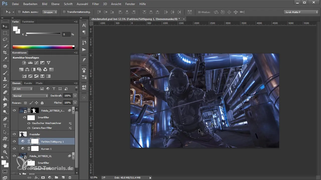The image size is (321, 180).
Task: Open layer styles fx menu
Action: click(x=36, y=177)
